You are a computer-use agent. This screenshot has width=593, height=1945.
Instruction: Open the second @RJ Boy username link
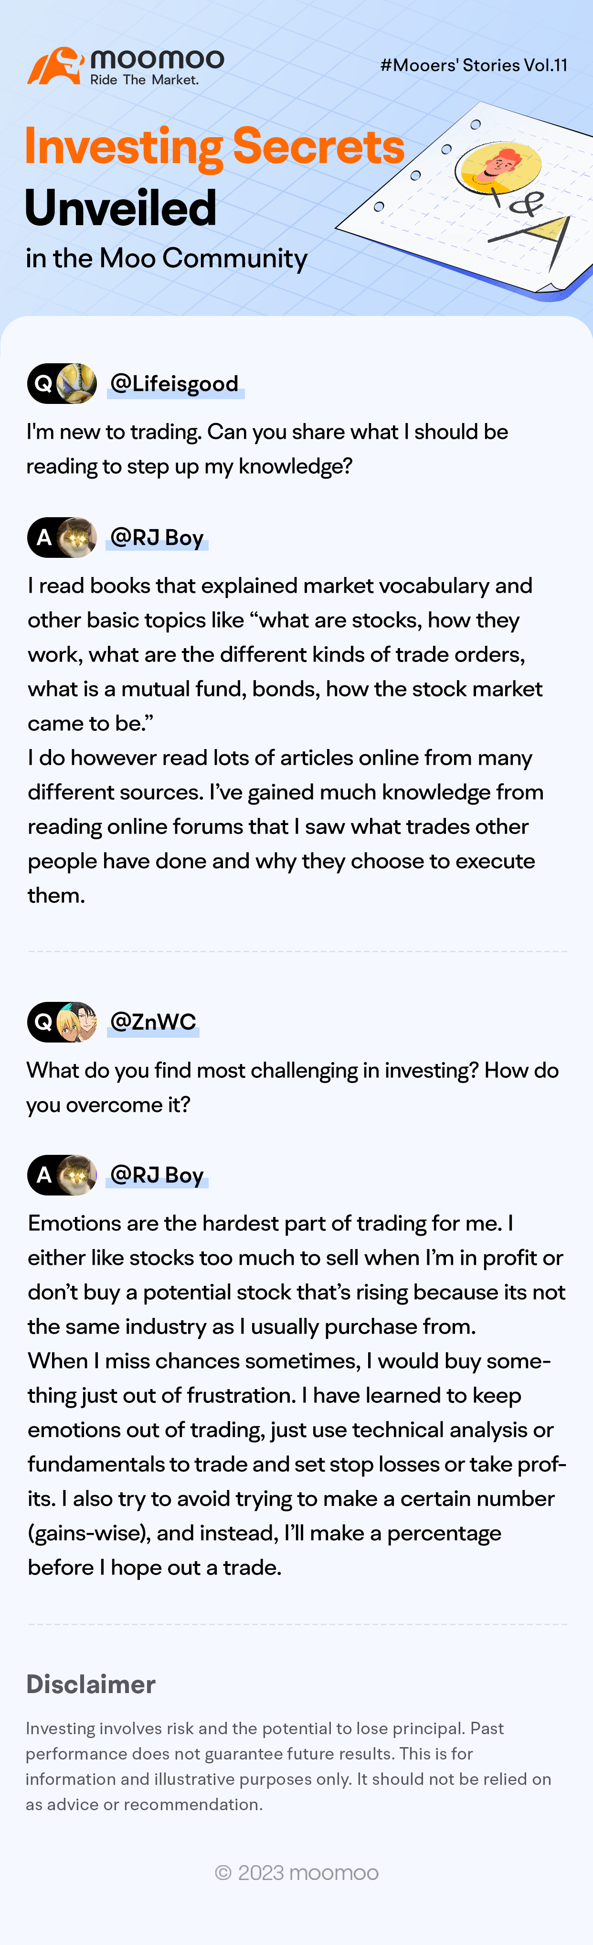click(x=157, y=1175)
